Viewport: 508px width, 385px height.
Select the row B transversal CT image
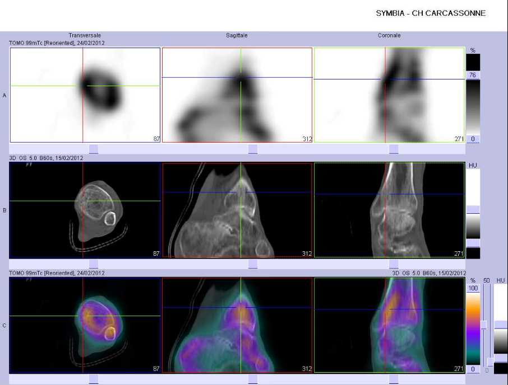coord(85,210)
